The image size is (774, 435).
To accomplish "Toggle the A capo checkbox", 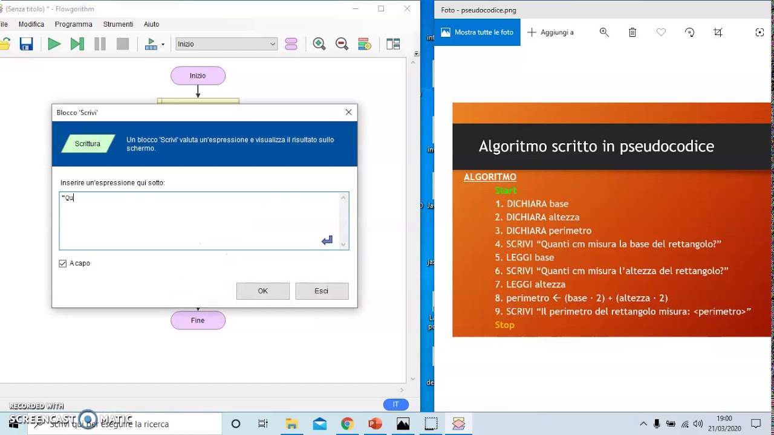I will click(63, 263).
